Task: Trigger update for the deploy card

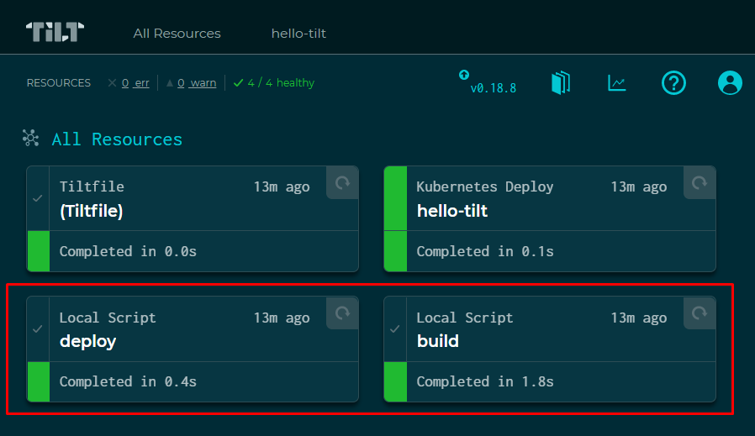Action: point(342,313)
